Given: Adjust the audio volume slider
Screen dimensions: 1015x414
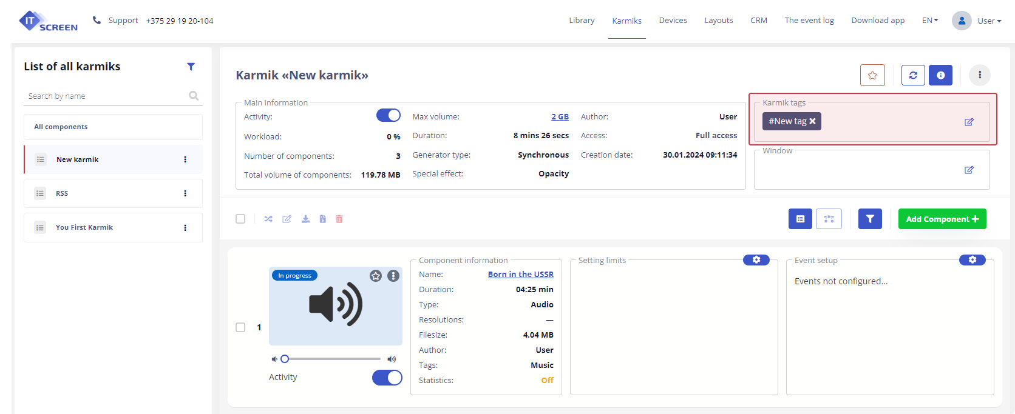Looking at the screenshot, I should (331, 359).
